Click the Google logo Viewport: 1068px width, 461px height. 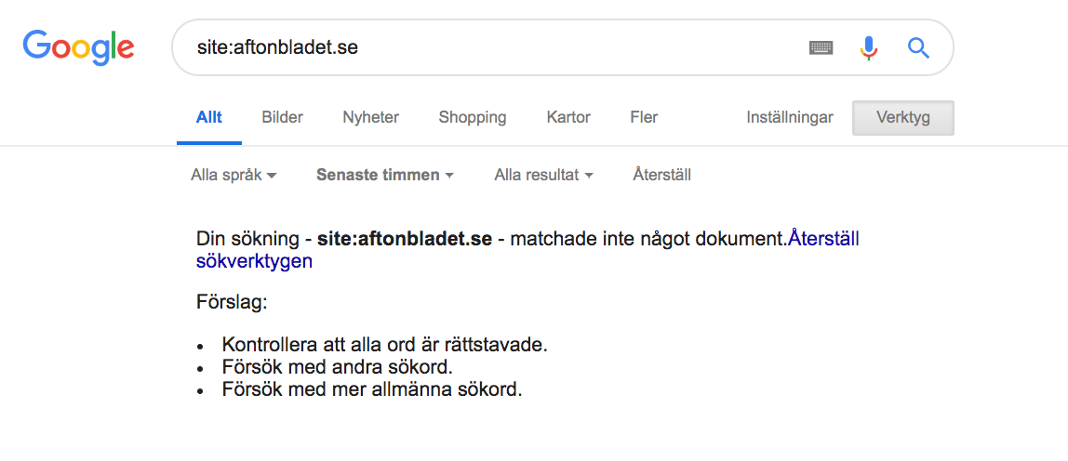tap(78, 47)
